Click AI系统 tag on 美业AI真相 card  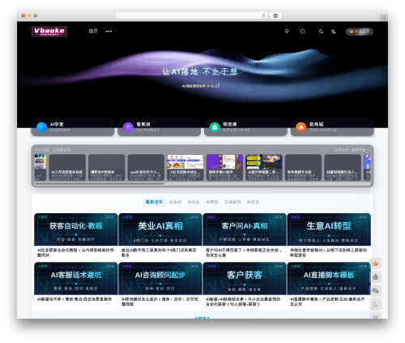coord(127,217)
